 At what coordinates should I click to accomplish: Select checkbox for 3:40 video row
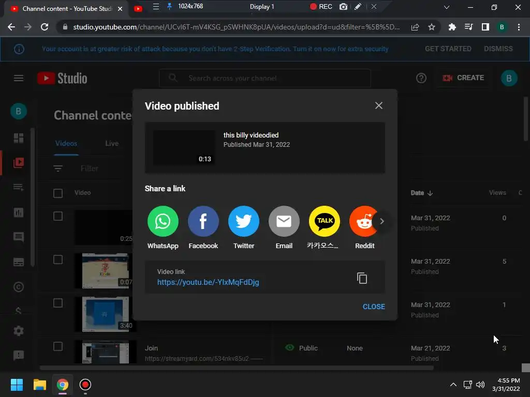(x=58, y=303)
